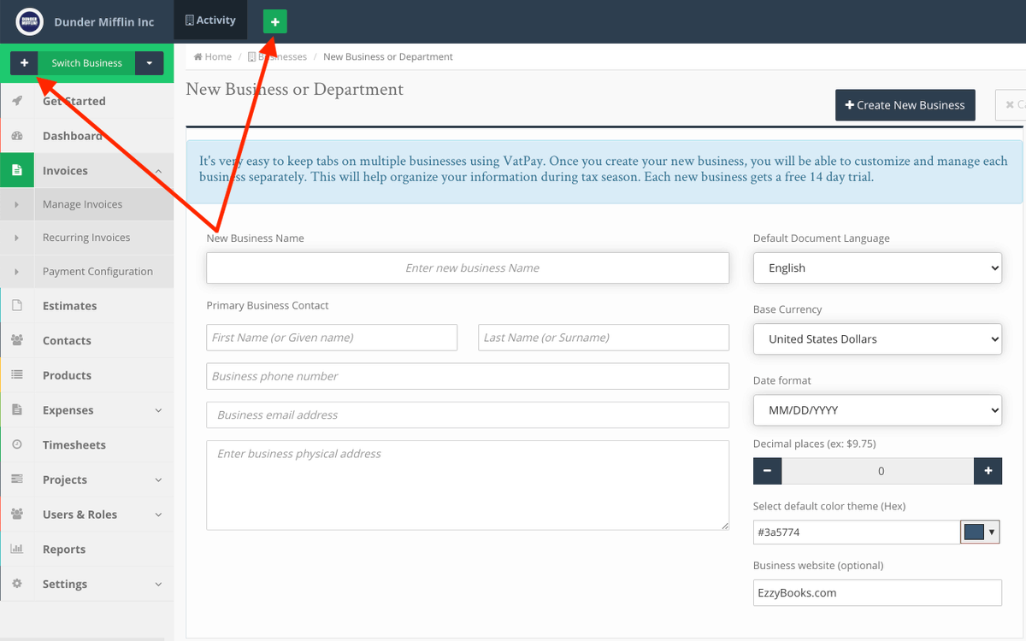Viewport: 1026px width, 641px height.
Task: Click the Home breadcrumb link
Action: point(213,56)
